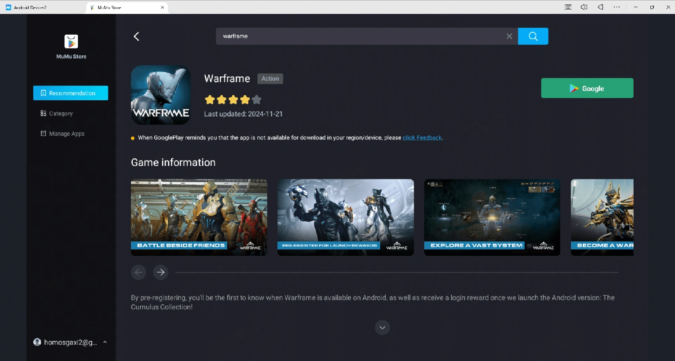The height and width of the screenshot is (361, 675).
Task: Open the emulator volume control icon
Action: [x=584, y=7]
